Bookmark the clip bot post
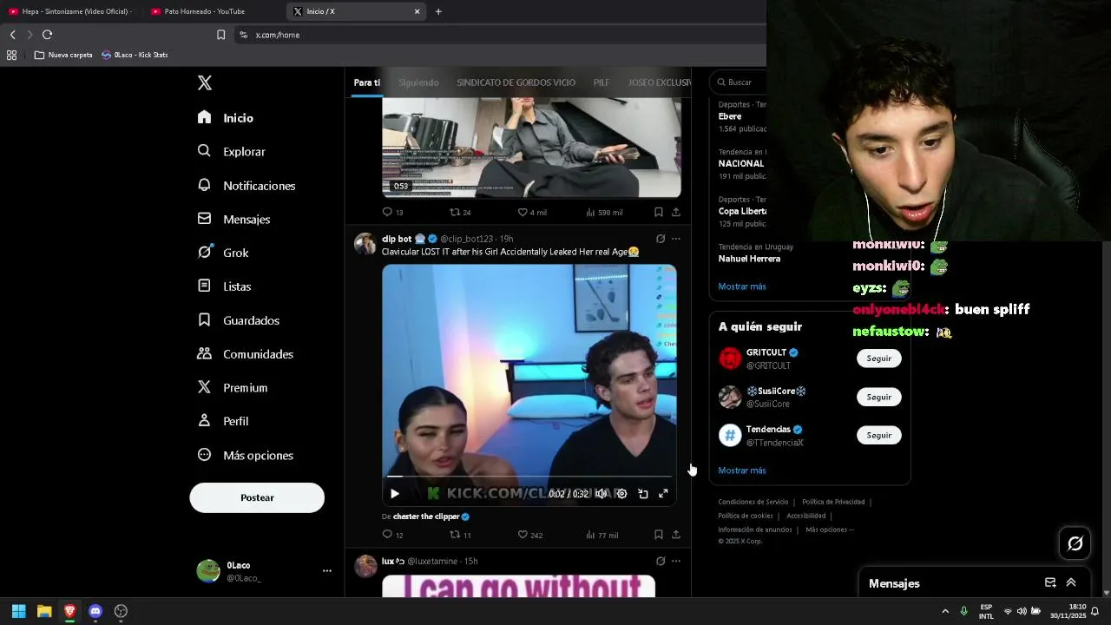 (659, 535)
